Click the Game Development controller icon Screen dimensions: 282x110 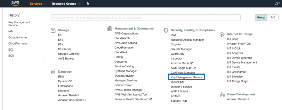(x=222, y=94)
